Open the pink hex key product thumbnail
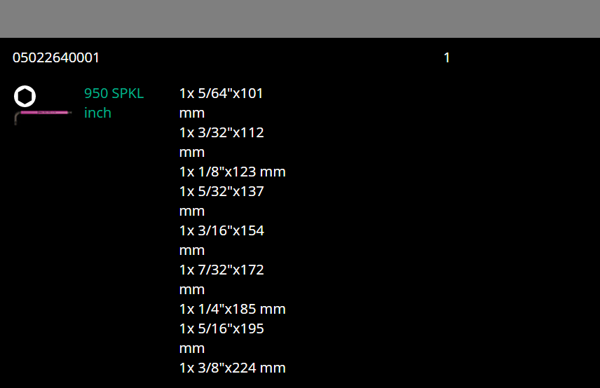600x388 pixels. (43, 114)
